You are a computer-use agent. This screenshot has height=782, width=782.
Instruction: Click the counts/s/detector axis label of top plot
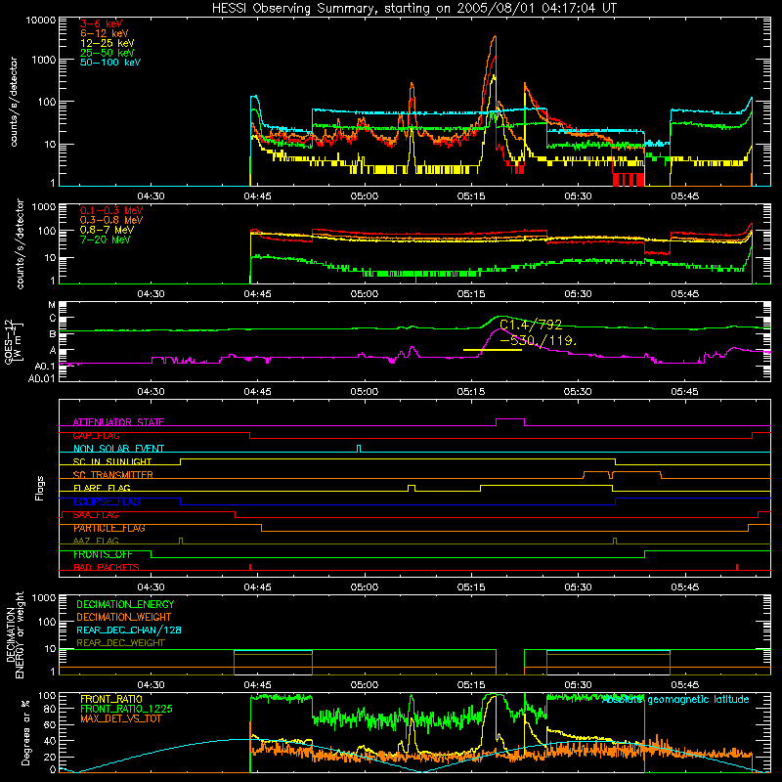(x=14, y=102)
